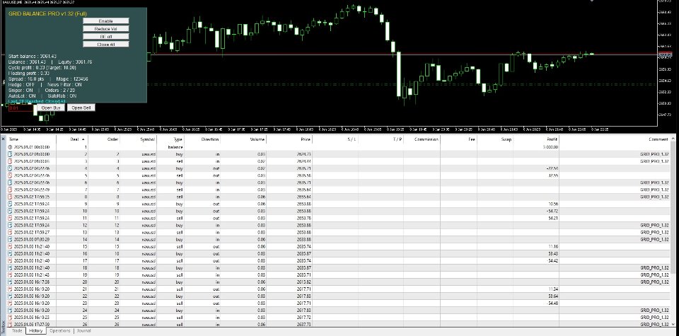Click the history scrollbar up arrow
The height and width of the screenshot is (336, 679).
(x=673, y=139)
